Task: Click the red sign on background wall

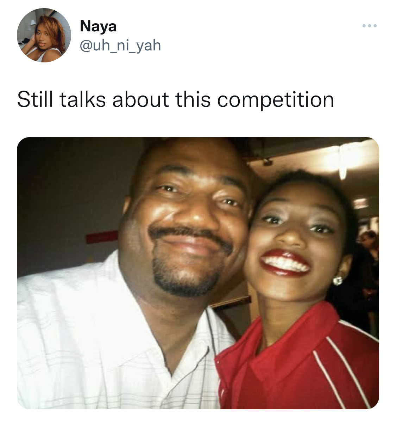Action: (102, 237)
